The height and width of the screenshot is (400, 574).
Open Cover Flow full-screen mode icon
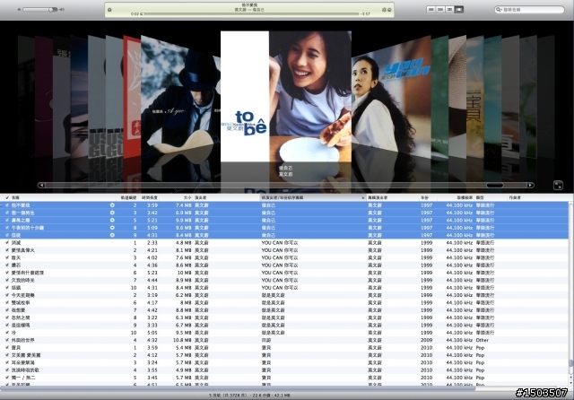[x=558, y=185]
